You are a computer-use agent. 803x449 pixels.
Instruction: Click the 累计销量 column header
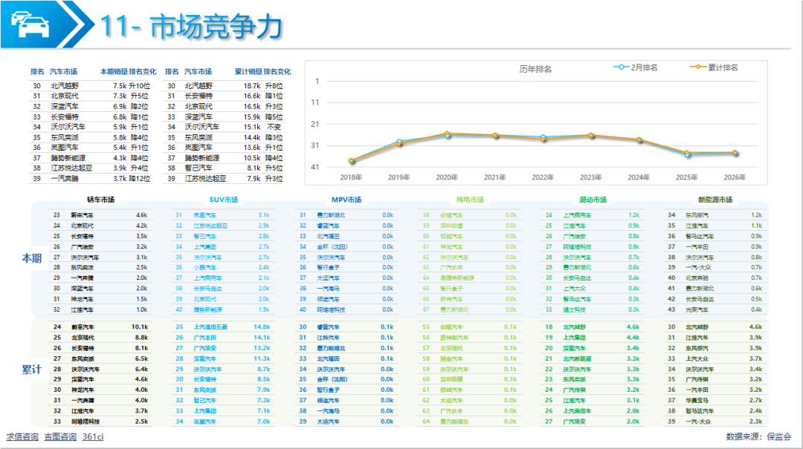point(248,72)
